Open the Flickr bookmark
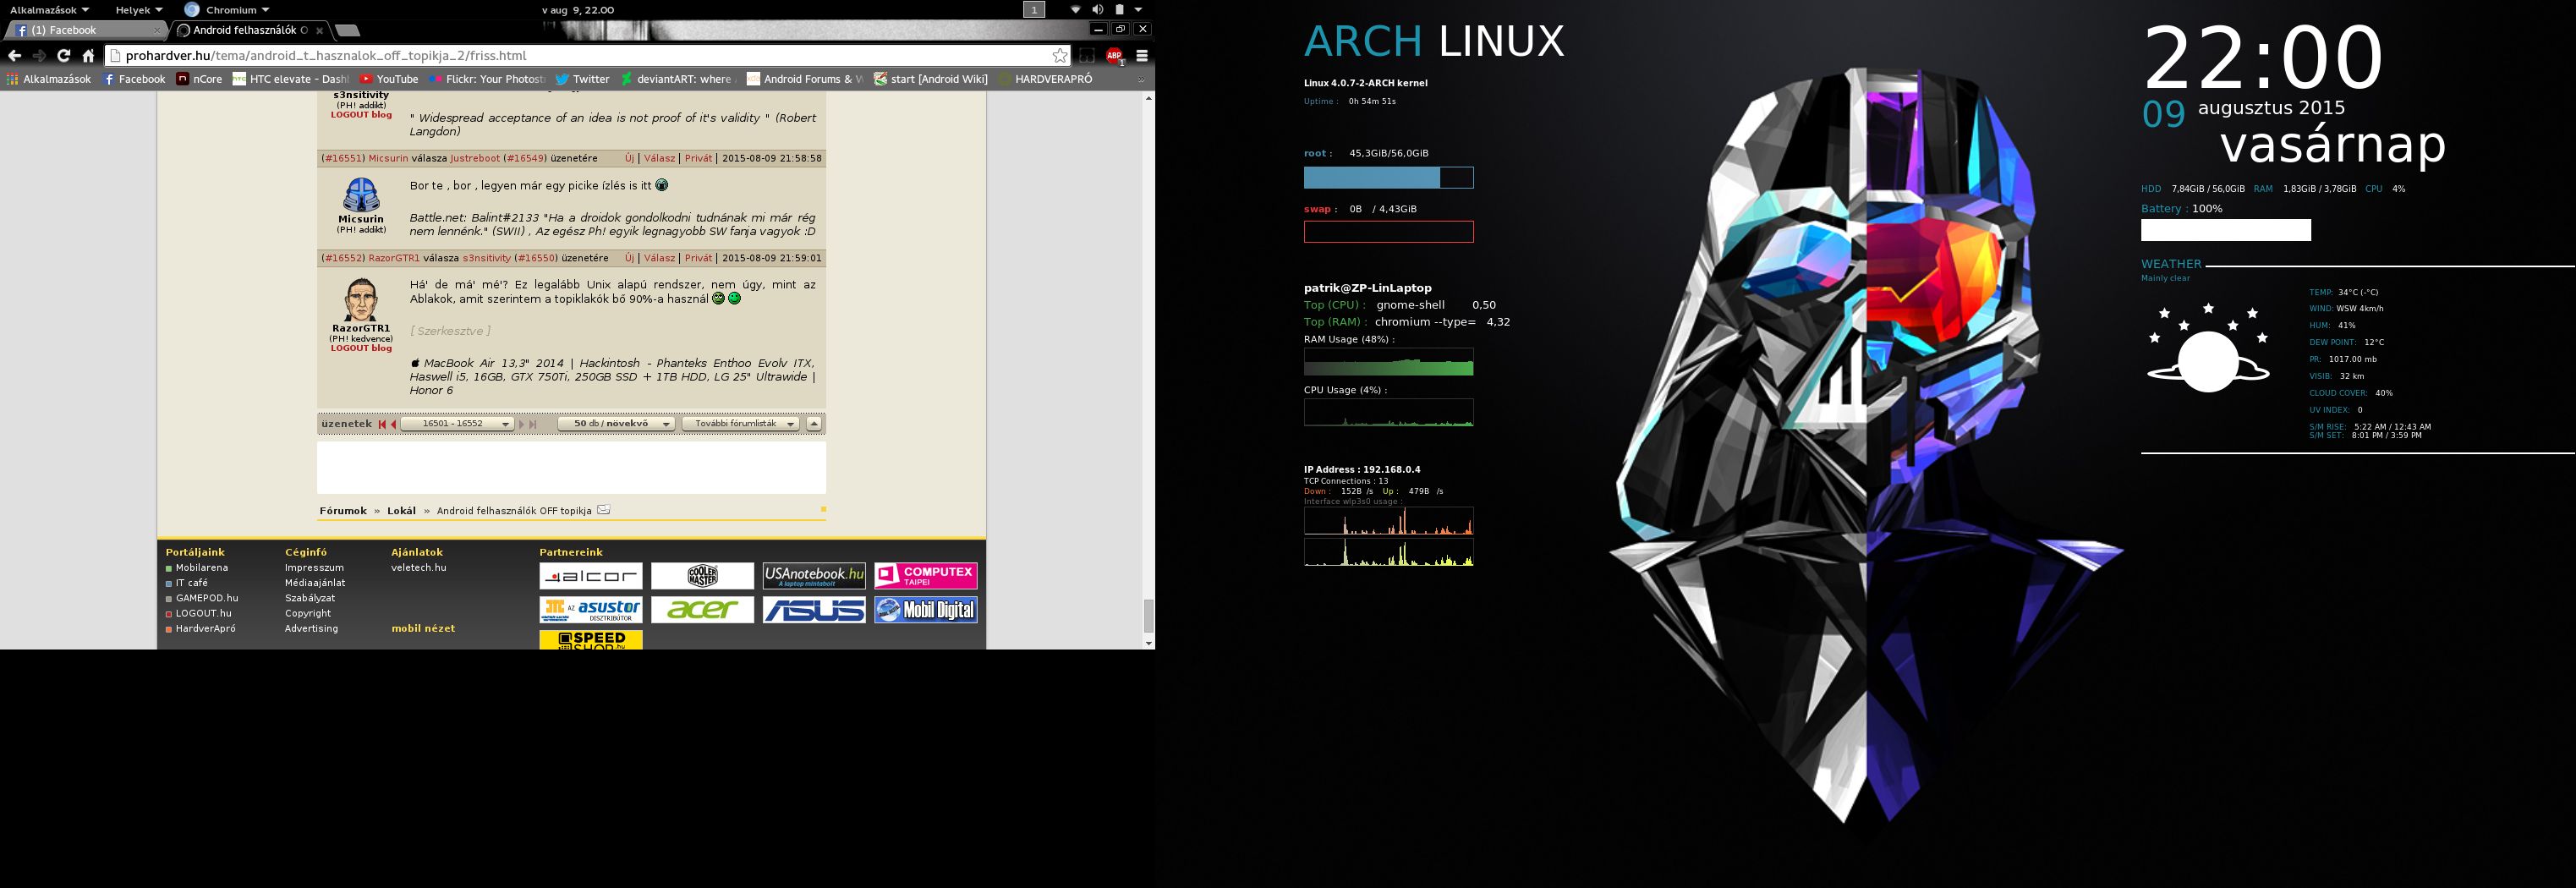Image resolution: width=2576 pixels, height=888 pixels. pos(487,79)
